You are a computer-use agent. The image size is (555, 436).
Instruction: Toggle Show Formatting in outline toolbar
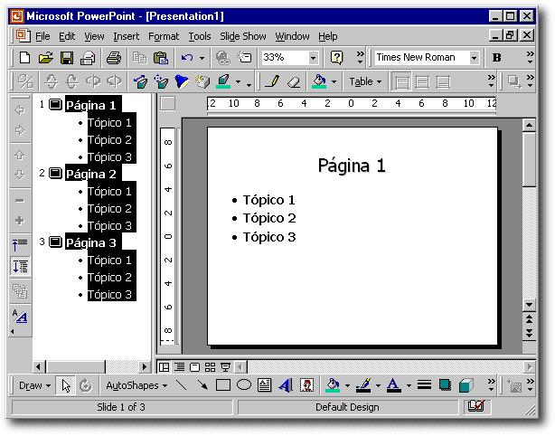pyautogui.click(x=20, y=317)
